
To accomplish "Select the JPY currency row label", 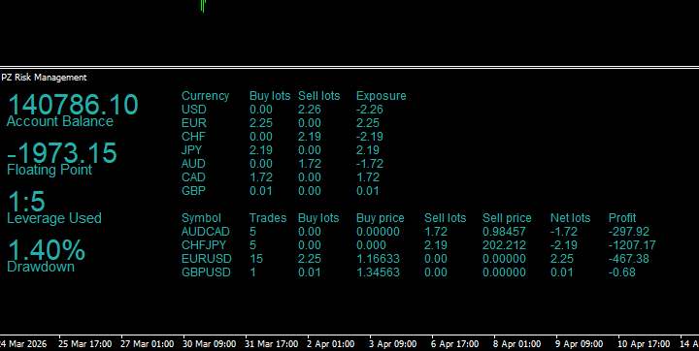I will 191,150.
